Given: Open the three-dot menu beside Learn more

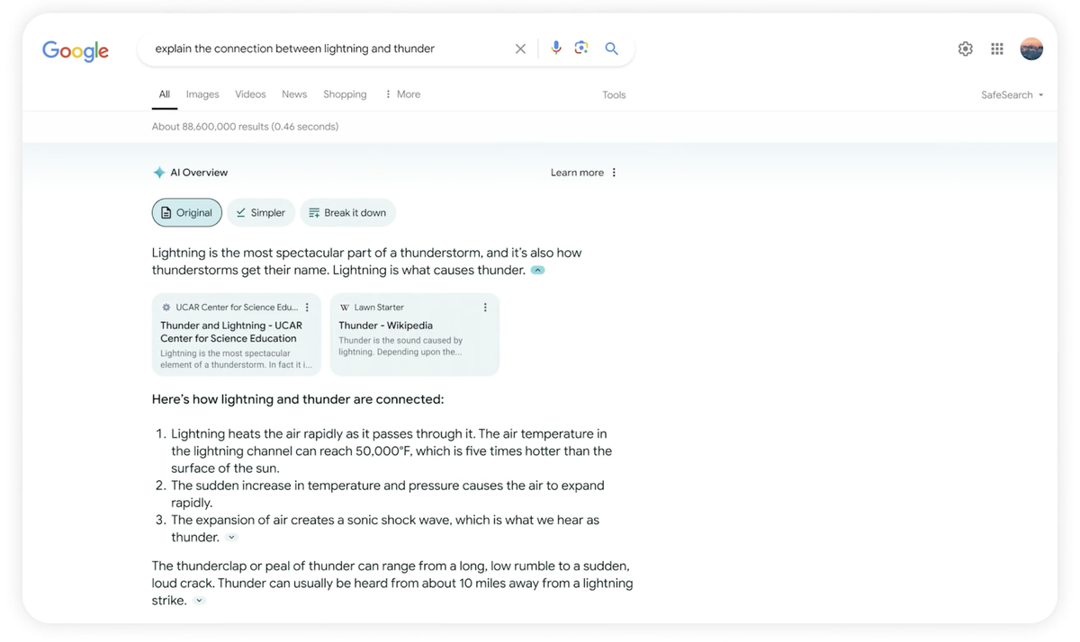Looking at the screenshot, I should [x=613, y=172].
